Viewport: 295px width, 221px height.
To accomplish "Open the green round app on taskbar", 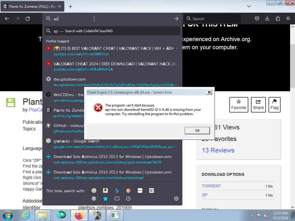I will (x=61, y=215).
